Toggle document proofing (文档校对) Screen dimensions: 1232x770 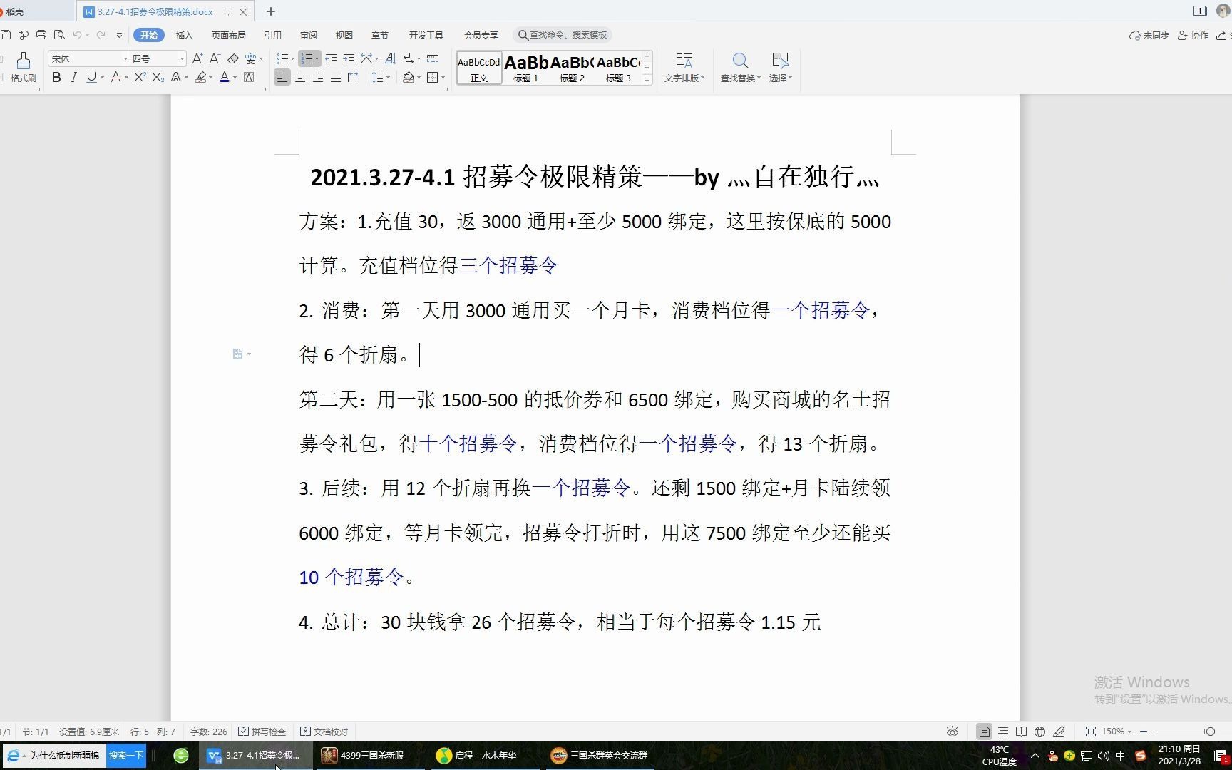(x=324, y=731)
